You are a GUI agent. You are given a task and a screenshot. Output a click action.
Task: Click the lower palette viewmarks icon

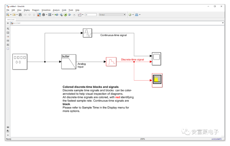[8, 131]
